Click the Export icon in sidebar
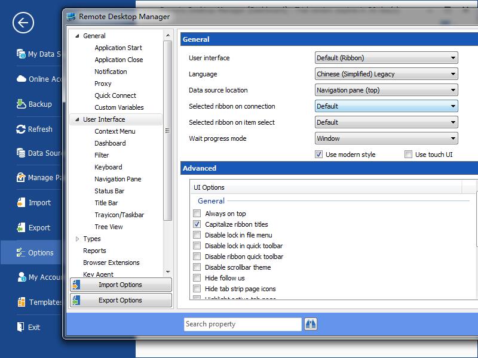 tap(21, 227)
